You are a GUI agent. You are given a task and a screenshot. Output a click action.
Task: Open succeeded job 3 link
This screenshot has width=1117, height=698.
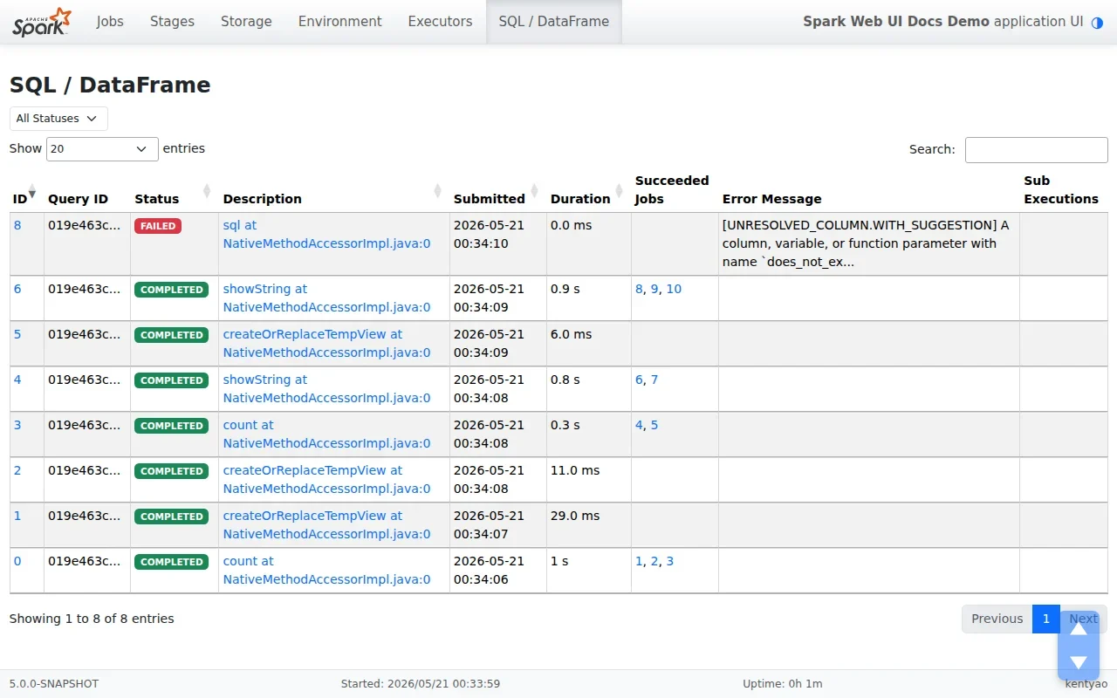click(670, 561)
